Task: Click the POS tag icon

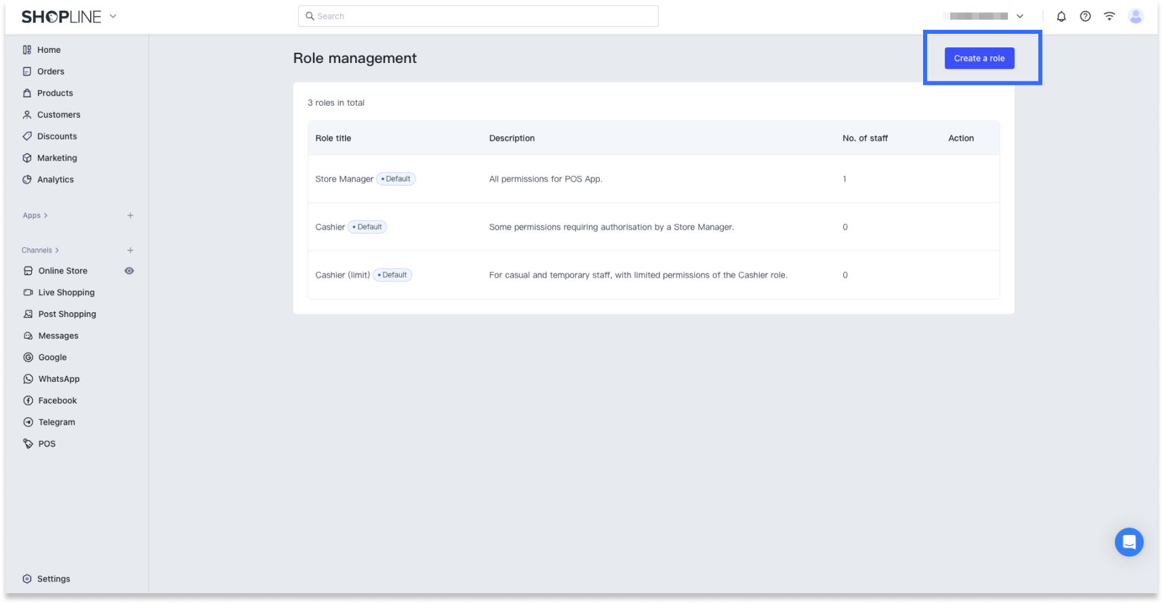Action: (28, 444)
